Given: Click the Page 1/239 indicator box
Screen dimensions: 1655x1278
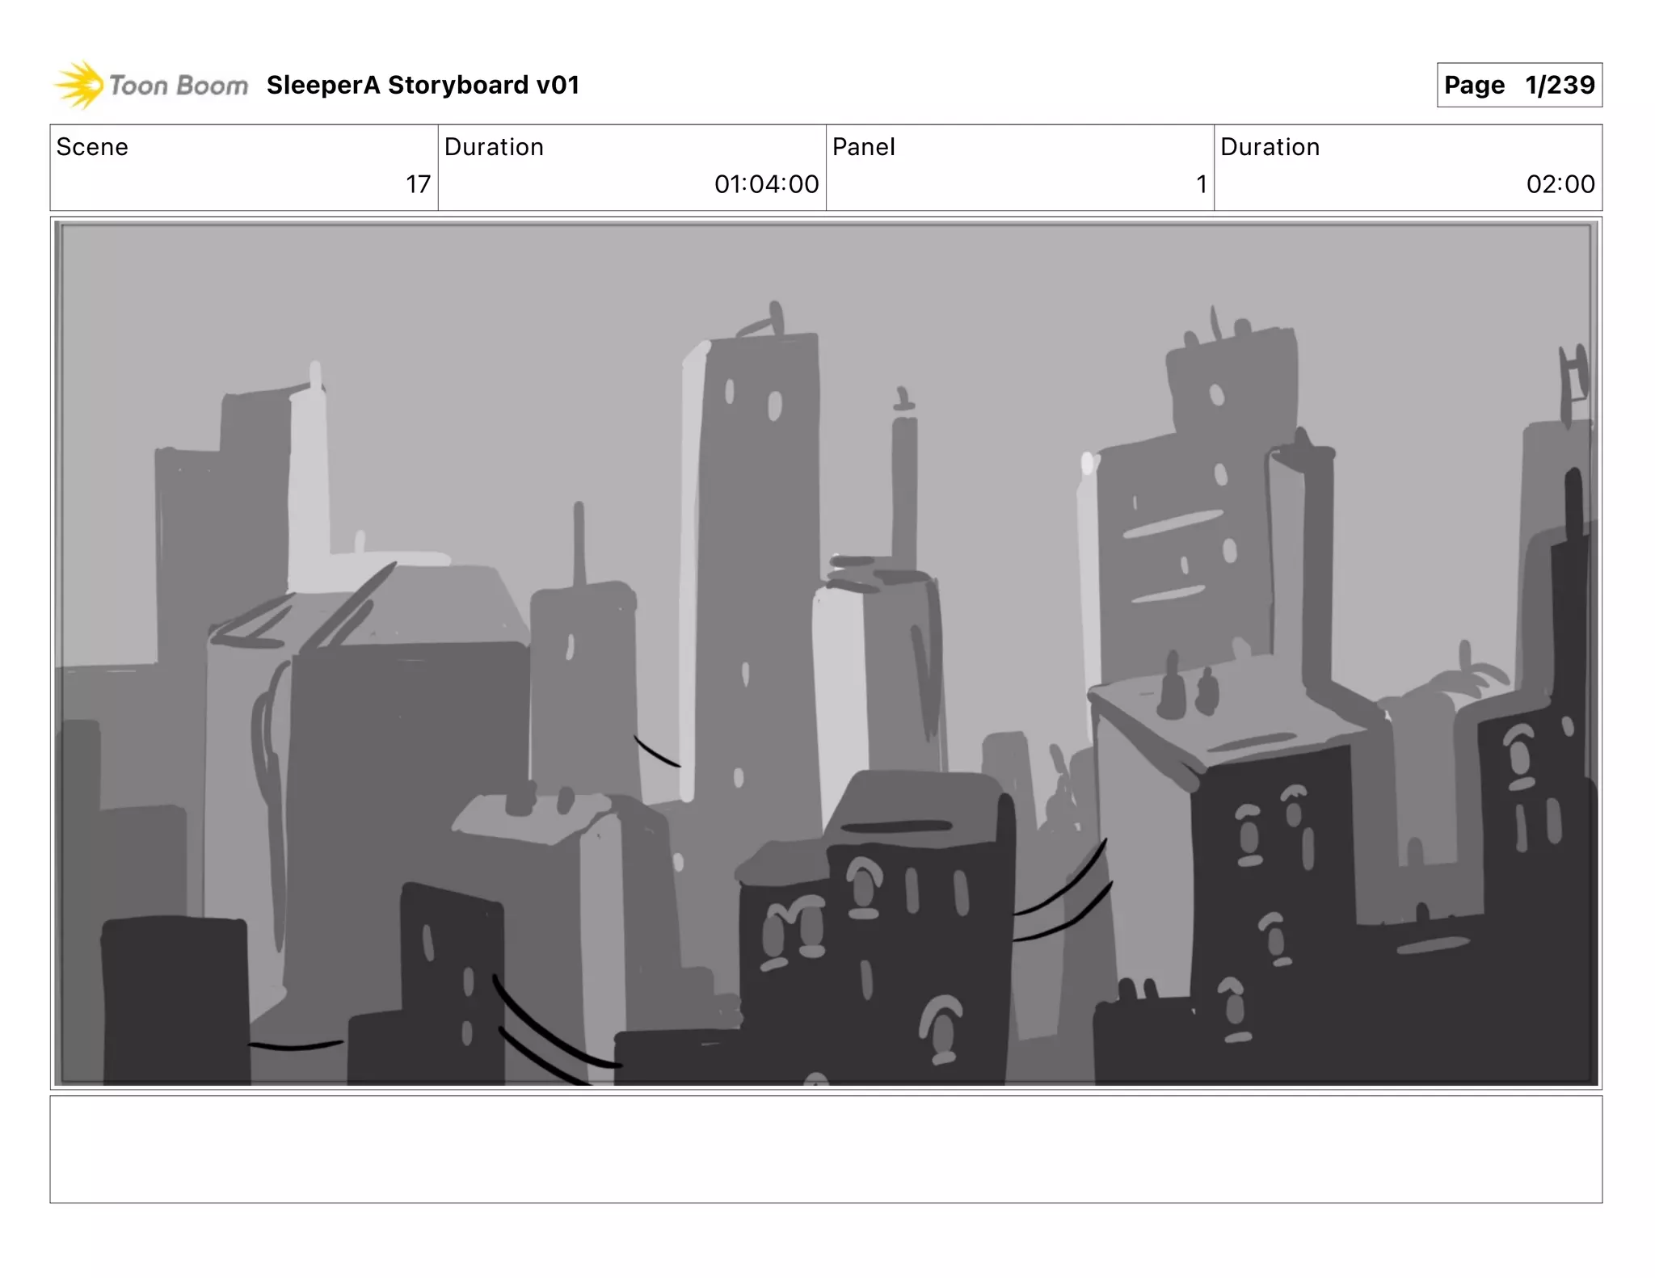Looking at the screenshot, I should pos(1518,86).
